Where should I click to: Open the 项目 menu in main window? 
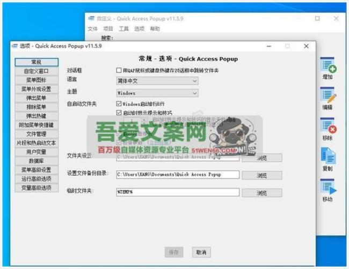tap(108, 28)
